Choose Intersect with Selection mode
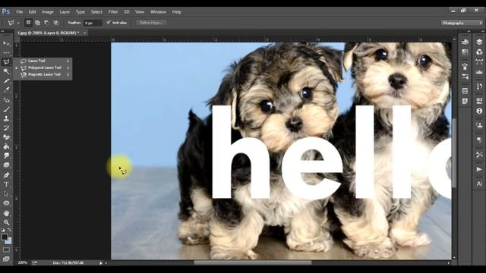 55,23
